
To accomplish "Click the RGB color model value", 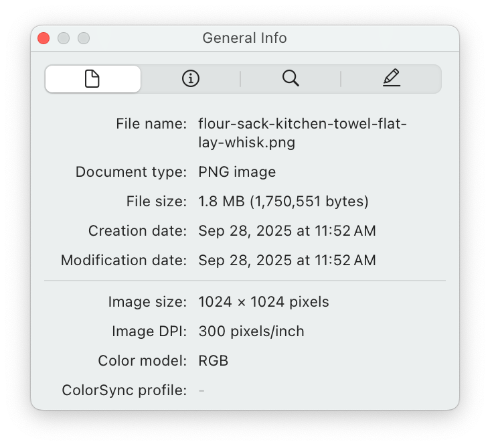I will pyautogui.click(x=214, y=361).
